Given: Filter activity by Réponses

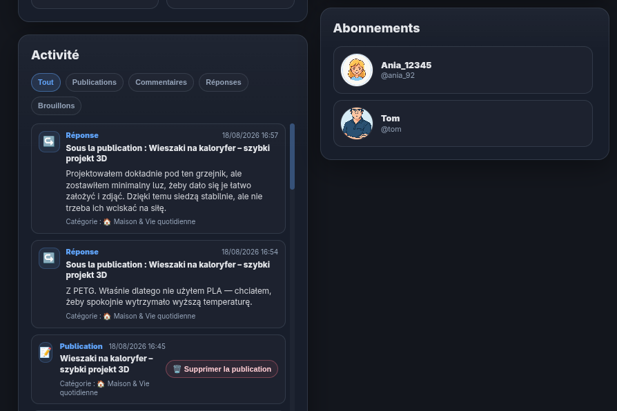Looking at the screenshot, I should [224, 82].
